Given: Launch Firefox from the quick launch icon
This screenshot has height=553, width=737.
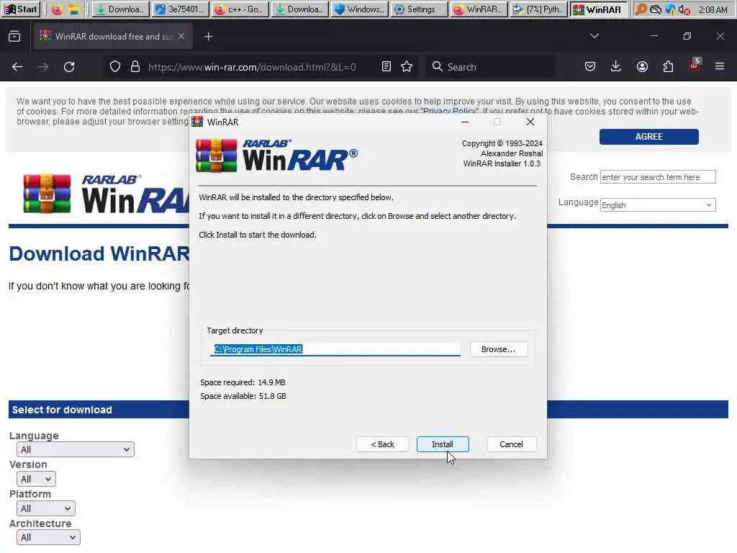Looking at the screenshot, I should (x=57, y=9).
